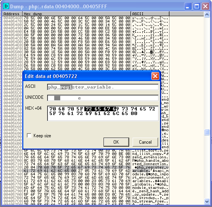
Task: Click into the UNICODE text field
Action: pos(103,98)
